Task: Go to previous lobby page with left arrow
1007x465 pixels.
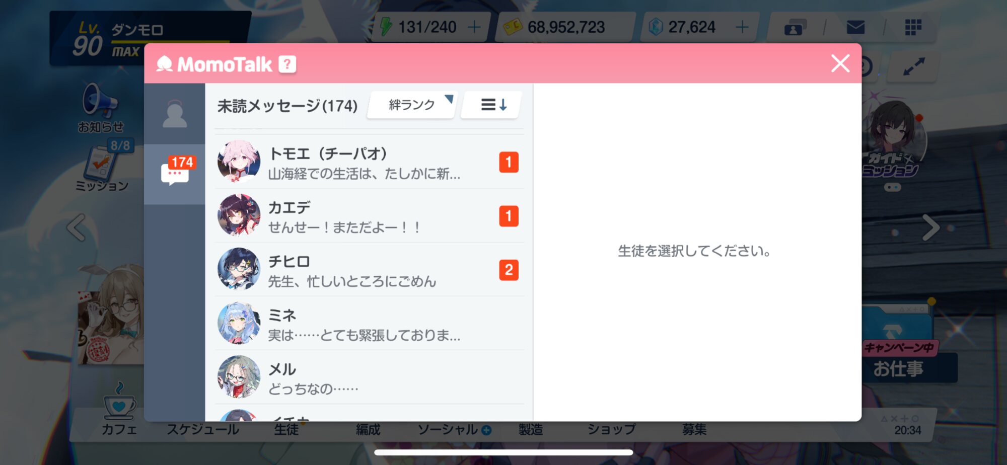Action: (x=77, y=227)
